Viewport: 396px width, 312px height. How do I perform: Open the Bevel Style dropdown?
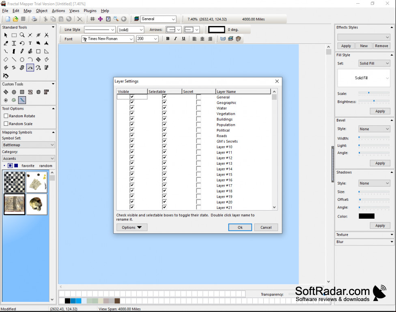click(x=374, y=129)
